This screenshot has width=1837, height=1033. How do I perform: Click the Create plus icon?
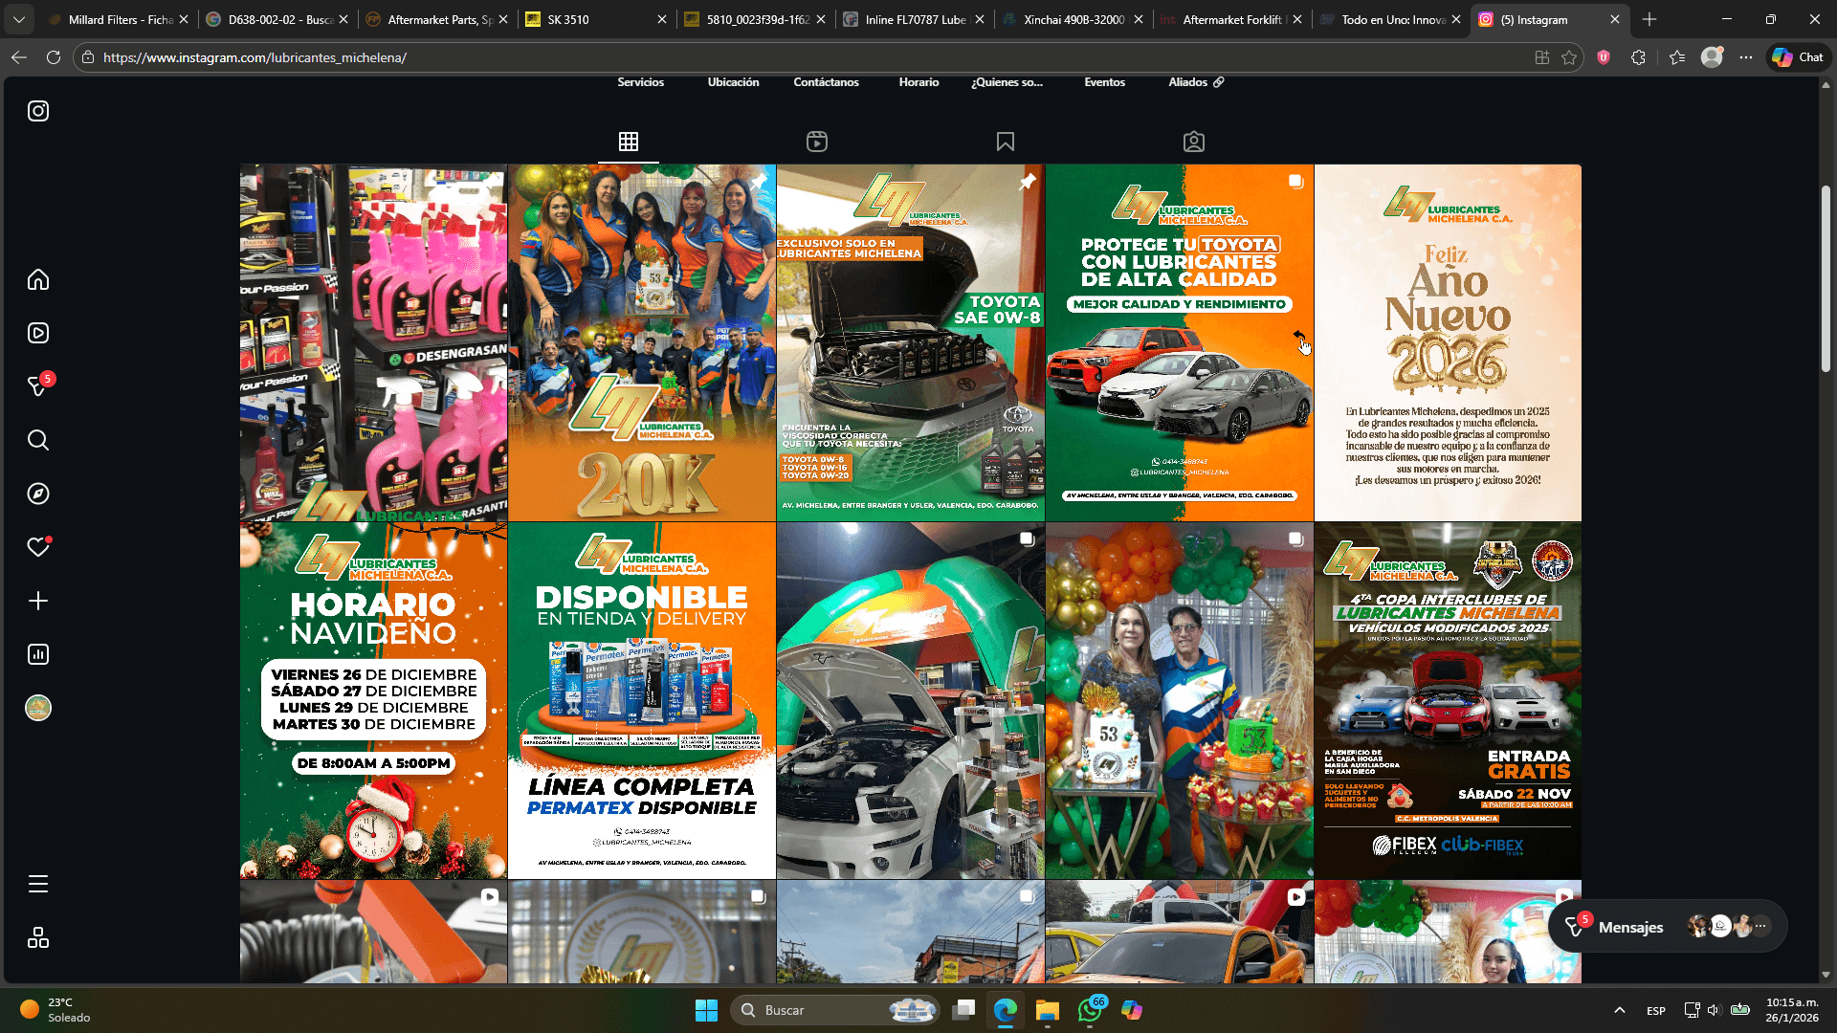coord(38,601)
